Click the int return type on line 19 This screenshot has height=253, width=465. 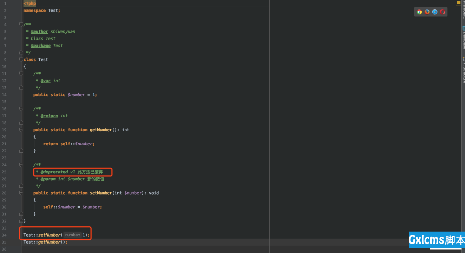[x=125, y=130]
